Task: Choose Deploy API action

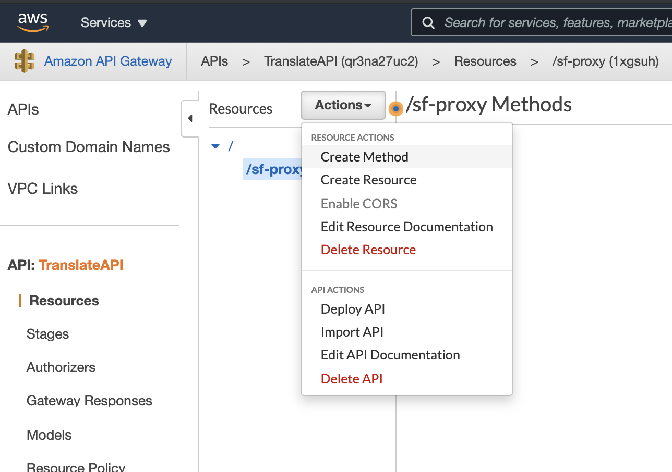Action: (353, 309)
